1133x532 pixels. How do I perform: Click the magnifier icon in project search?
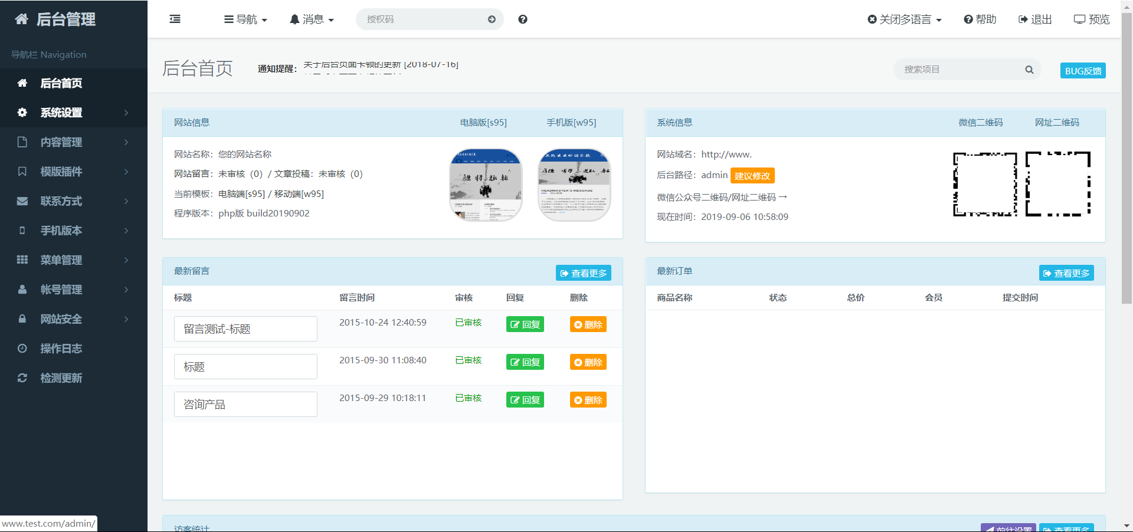pos(1029,70)
